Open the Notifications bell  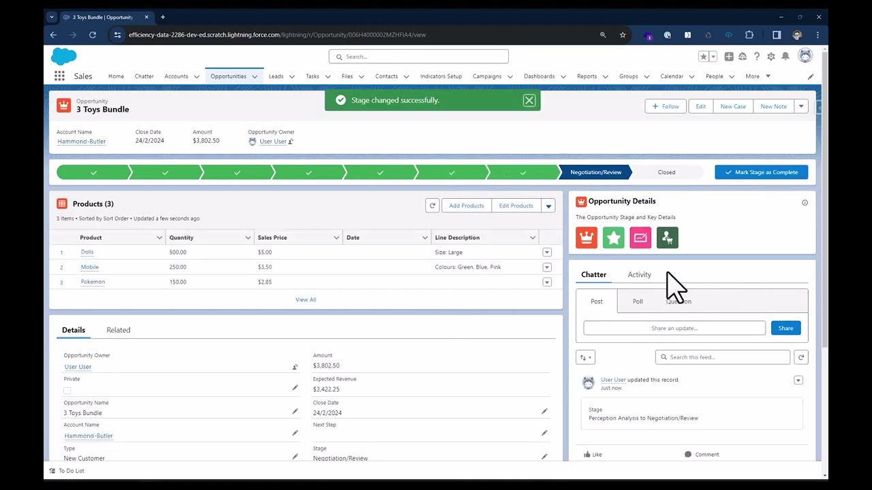[785, 56]
